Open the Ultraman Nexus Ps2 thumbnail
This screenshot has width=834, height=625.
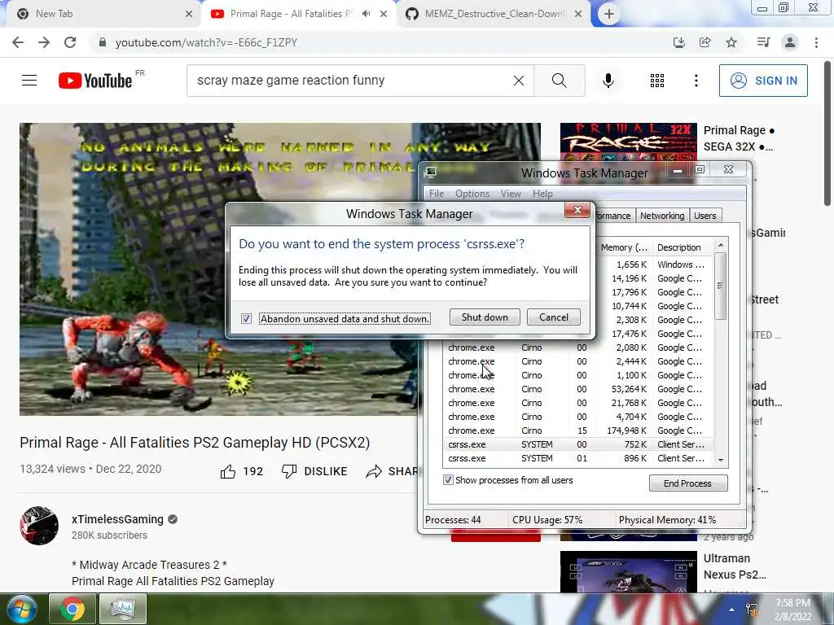628,572
